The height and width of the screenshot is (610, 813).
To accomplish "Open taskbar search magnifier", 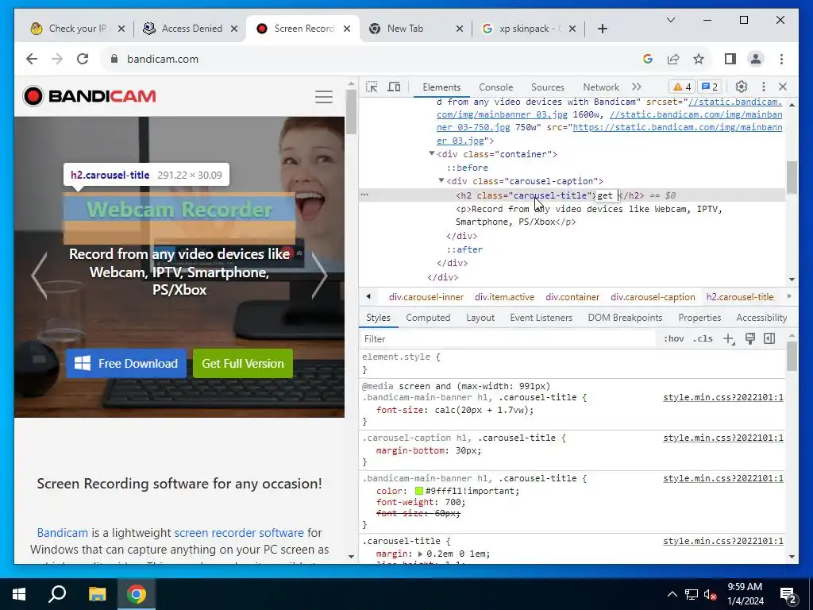I will pos(57,594).
